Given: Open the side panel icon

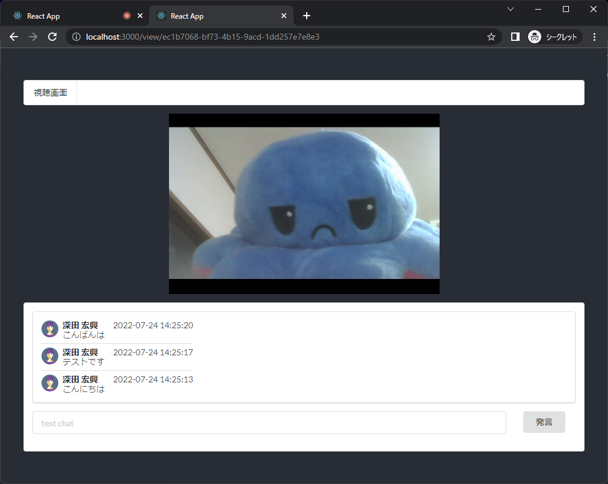Looking at the screenshot, I should click(x=515, y=37).
